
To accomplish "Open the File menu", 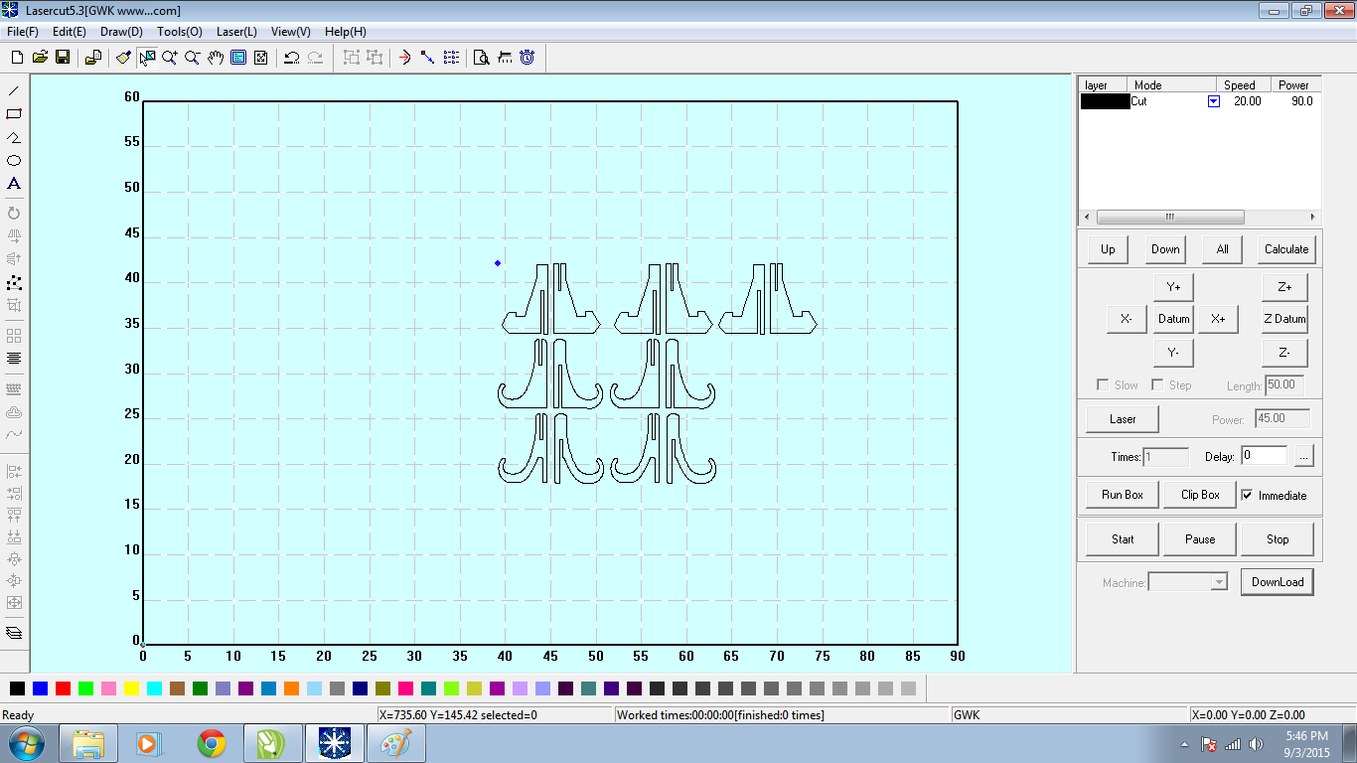I will (x=22, y=32).
